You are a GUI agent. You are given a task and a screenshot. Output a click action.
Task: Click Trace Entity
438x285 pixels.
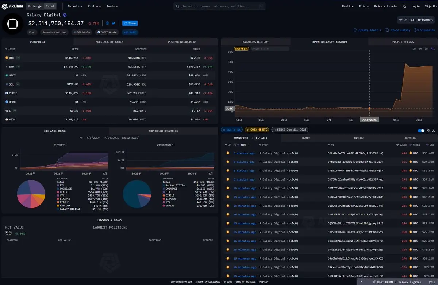point(398,30)
